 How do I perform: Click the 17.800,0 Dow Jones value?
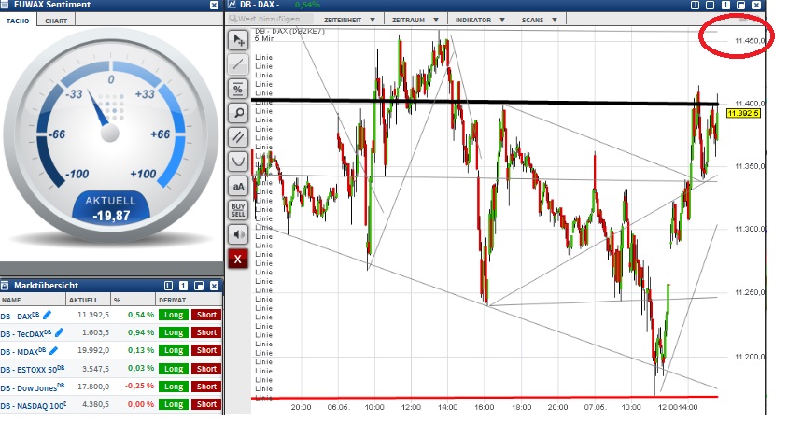[x=93, y=387]
